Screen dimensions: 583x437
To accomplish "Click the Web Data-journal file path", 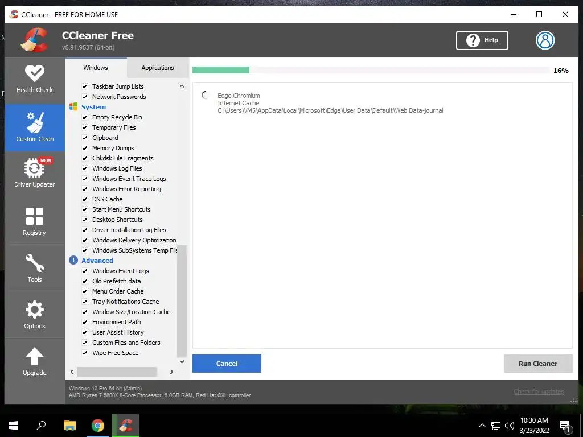I will [330, 110].
